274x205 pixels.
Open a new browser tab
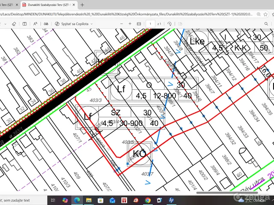83,5
